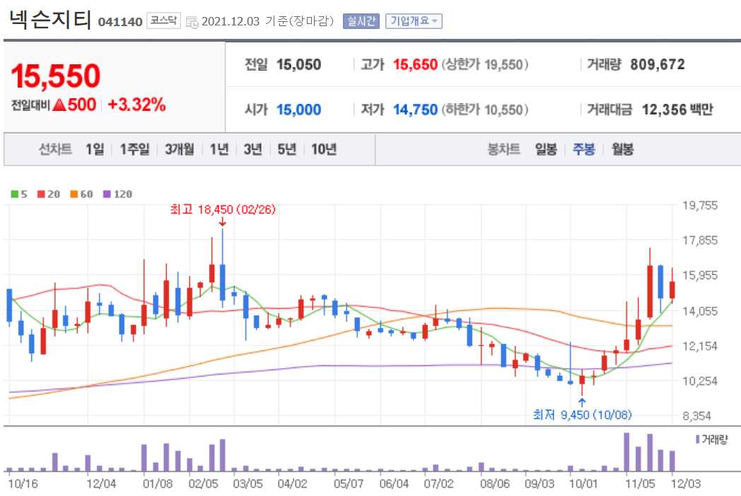Image resolution: width=741 pixels, height=496 pixels.
Task: Select the 3년 line chart tab
Action: (x=253, y=149)
